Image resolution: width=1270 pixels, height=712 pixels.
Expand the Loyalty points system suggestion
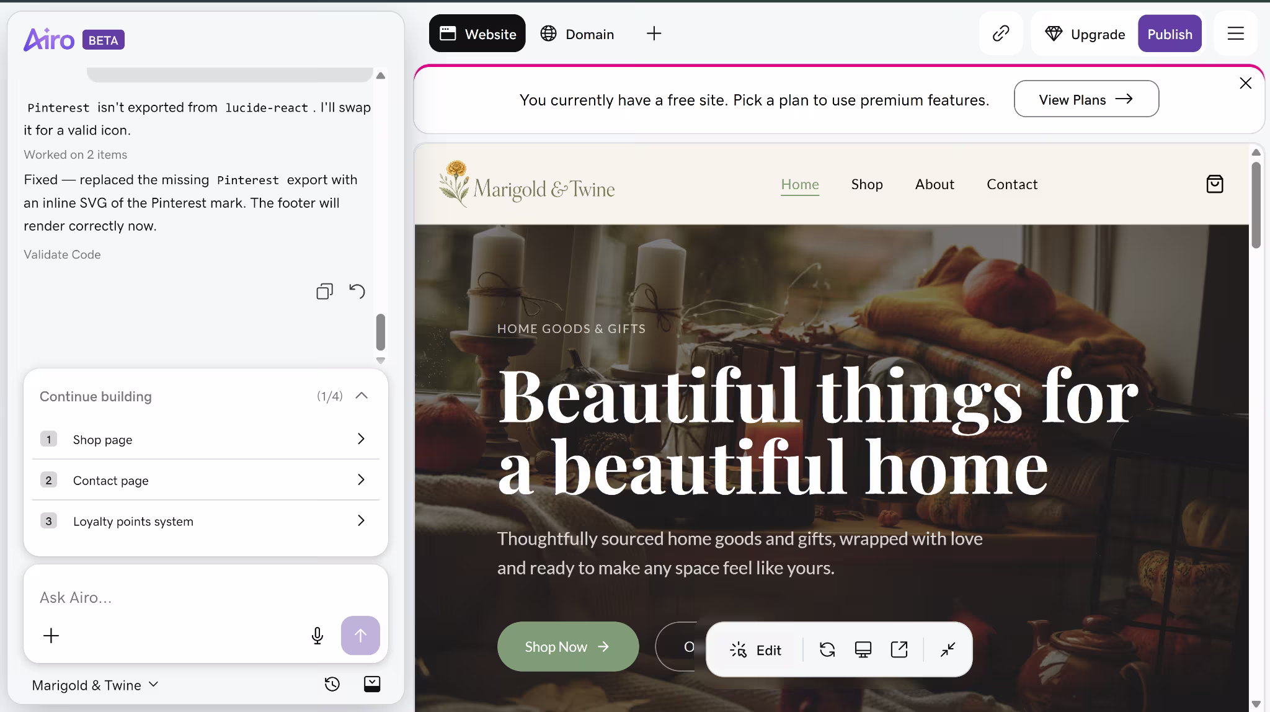(206, 521)
